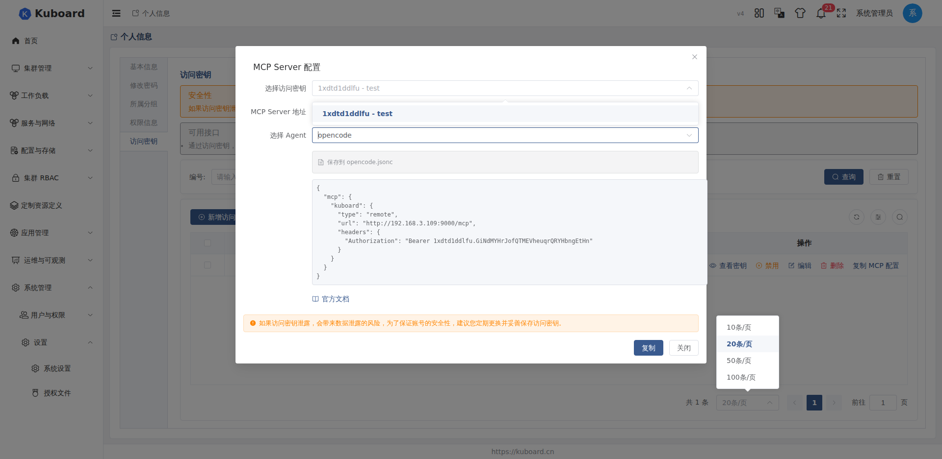
Task: Click 编辑 in the table row
Action: (800, 266)
